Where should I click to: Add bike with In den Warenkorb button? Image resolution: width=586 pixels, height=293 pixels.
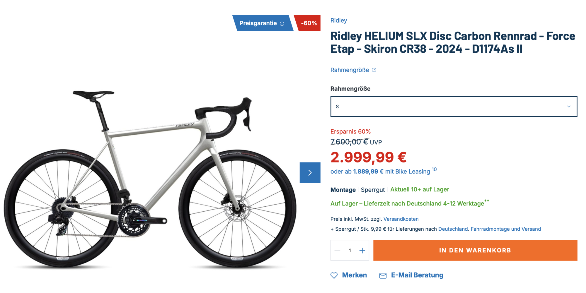tap(475, 251)
